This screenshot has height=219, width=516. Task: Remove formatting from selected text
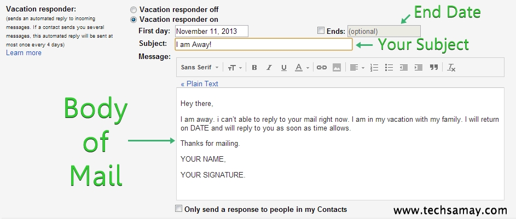click(x=451, y=68)
